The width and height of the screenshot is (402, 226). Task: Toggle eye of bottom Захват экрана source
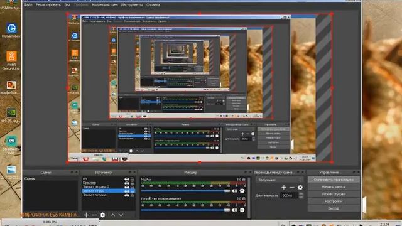coord(127,195)
